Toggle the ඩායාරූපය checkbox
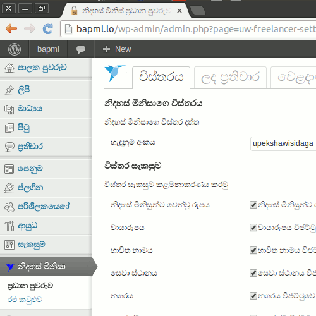 pos(253,228)
